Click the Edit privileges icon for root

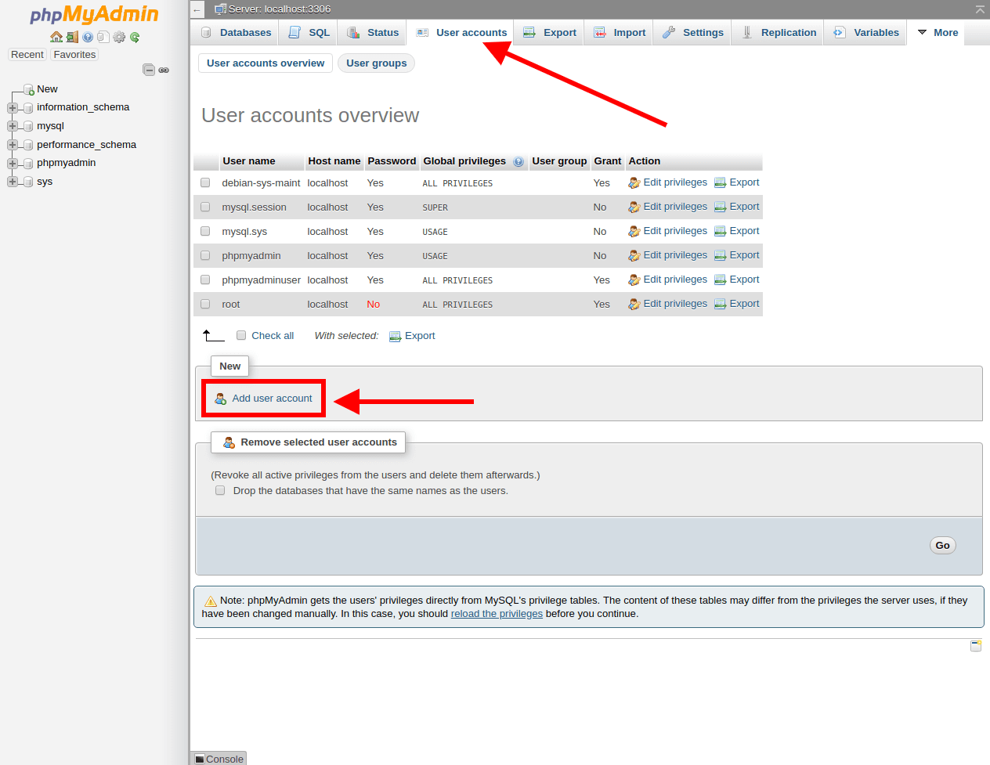[x=634, y=305]
